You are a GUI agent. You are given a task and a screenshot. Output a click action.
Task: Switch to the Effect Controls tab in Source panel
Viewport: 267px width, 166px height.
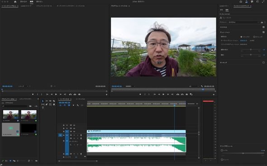pyautogui.click(x=44, y=6)
